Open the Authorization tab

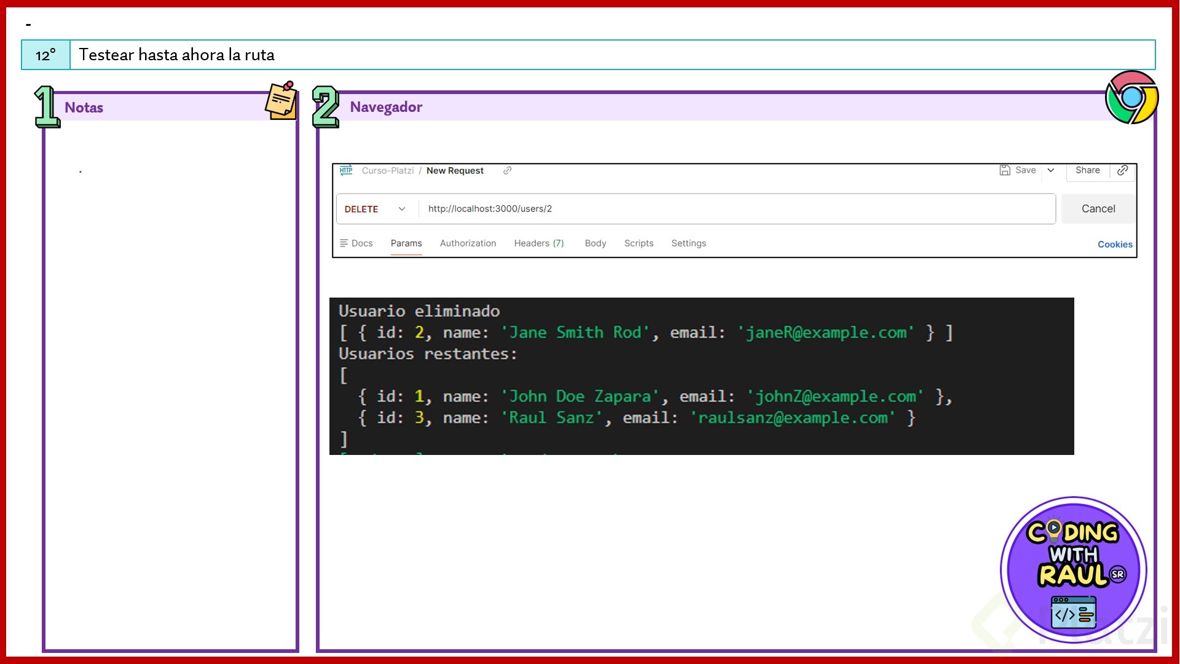468,243
